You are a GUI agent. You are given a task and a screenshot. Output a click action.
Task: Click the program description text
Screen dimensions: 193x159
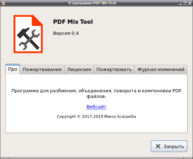coord(96,94)
